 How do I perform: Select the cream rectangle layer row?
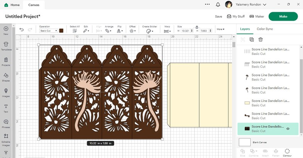tap(268, 103)
